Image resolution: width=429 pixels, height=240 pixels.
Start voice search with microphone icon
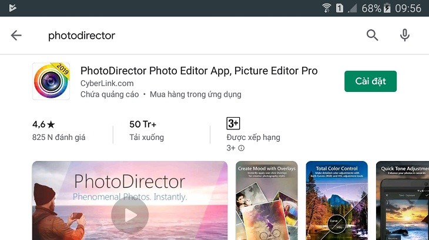click(x=404, y=35)
